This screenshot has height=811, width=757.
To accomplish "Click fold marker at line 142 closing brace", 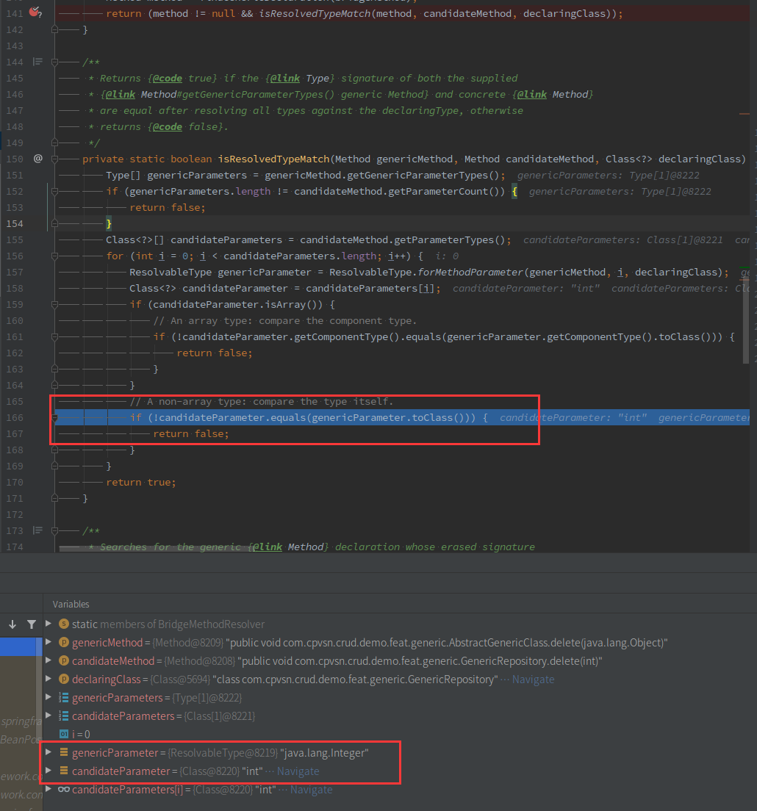I will pos(54,30).
